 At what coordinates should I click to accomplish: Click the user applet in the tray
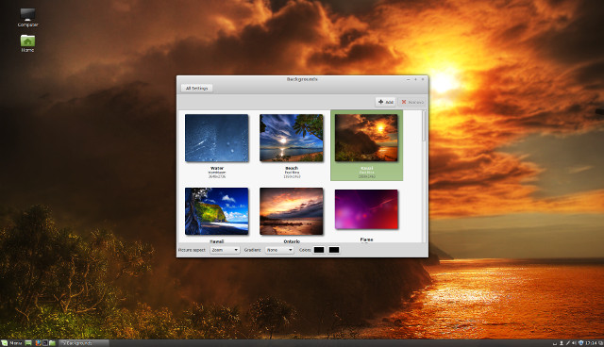point(562,343)
